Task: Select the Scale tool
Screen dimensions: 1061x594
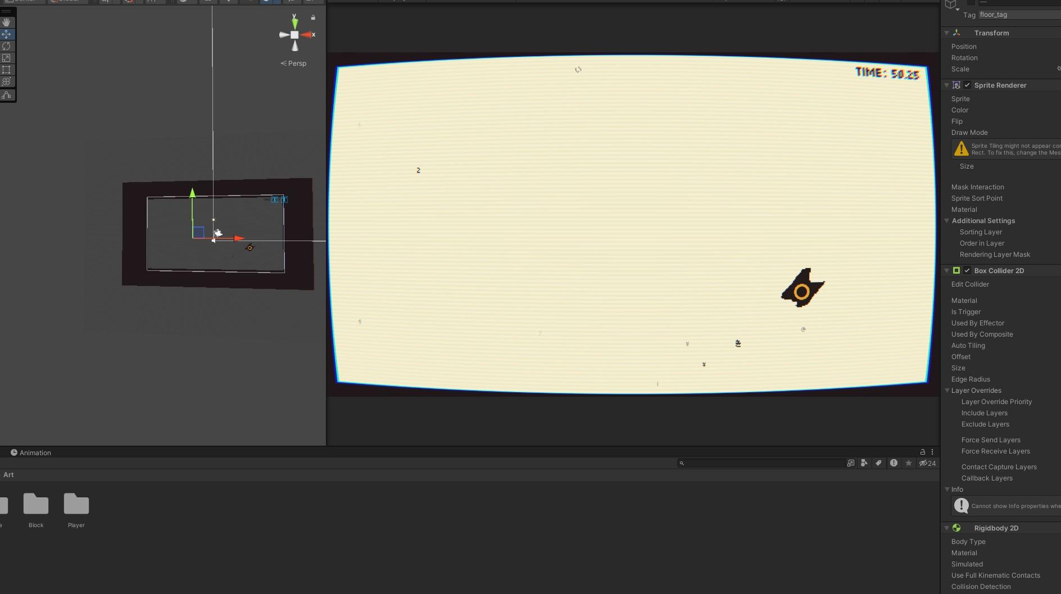Action: click(7, 58)
